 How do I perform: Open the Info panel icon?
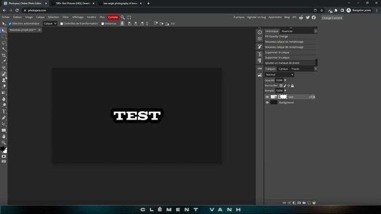(x=260, y=32)
